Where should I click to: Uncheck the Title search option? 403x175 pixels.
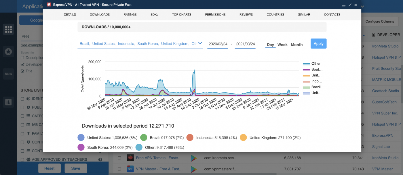click(22, 71)
